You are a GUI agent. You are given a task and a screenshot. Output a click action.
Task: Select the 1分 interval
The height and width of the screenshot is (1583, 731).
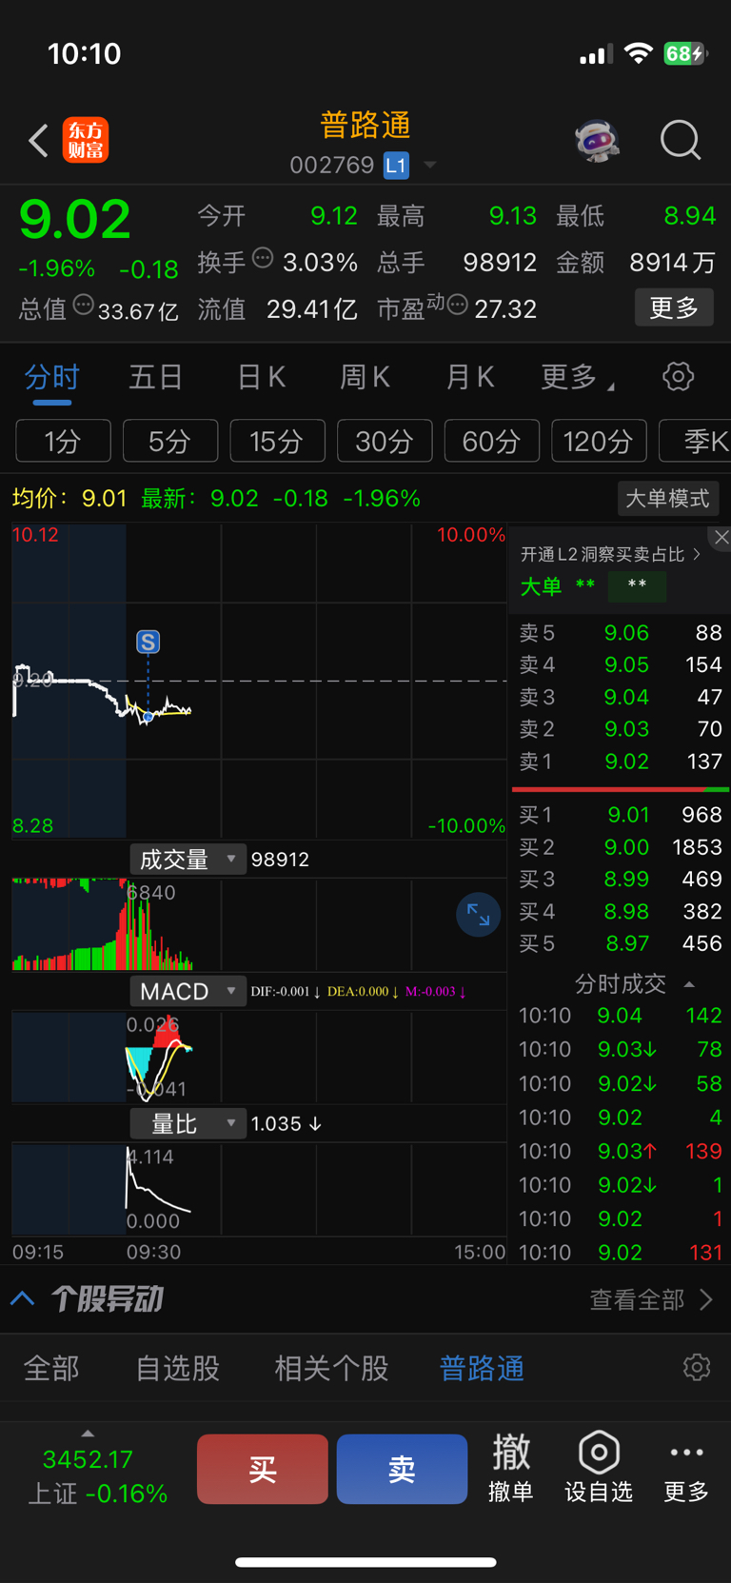64,441
